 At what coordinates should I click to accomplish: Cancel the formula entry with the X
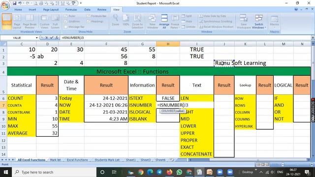click(47, 37)
